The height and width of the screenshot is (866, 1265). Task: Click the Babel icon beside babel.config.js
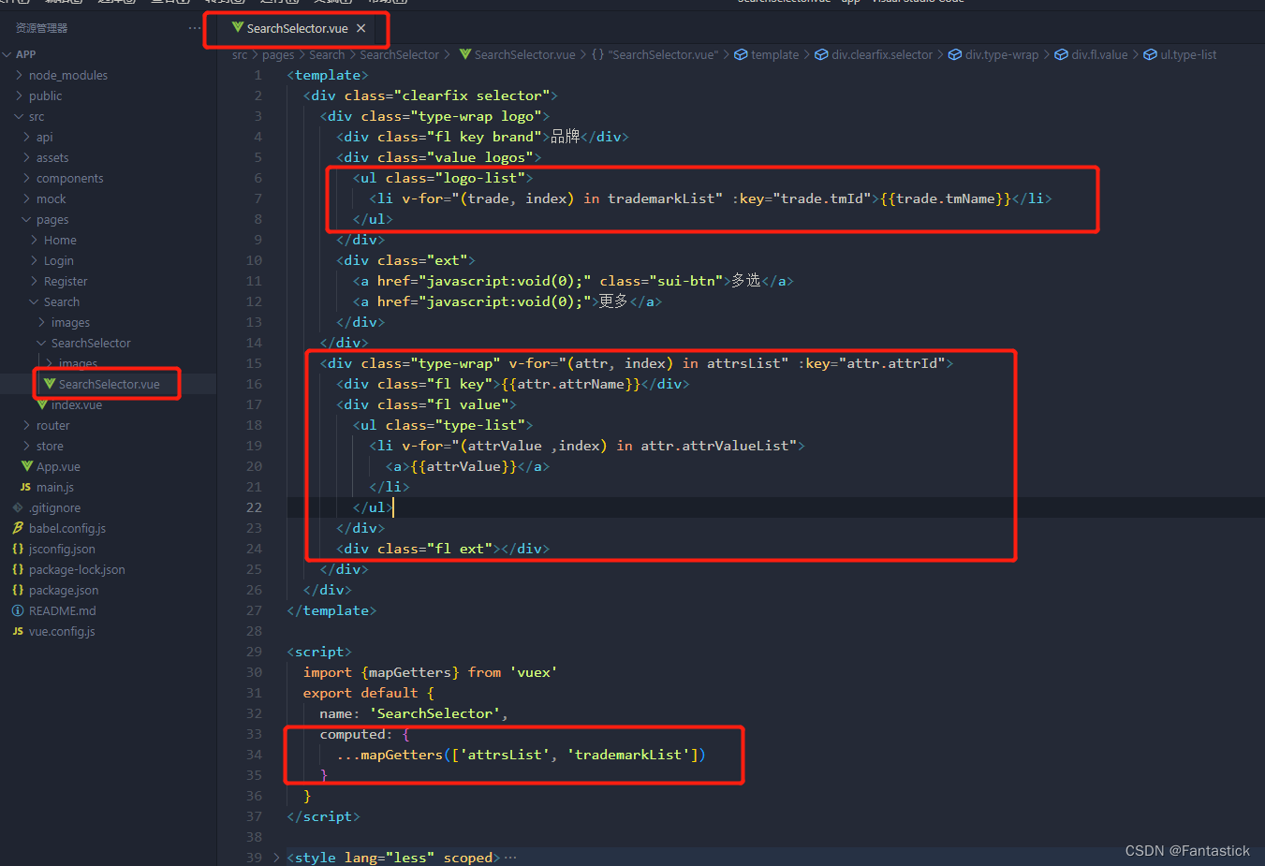pyautogui.click(x=18, y=528)
